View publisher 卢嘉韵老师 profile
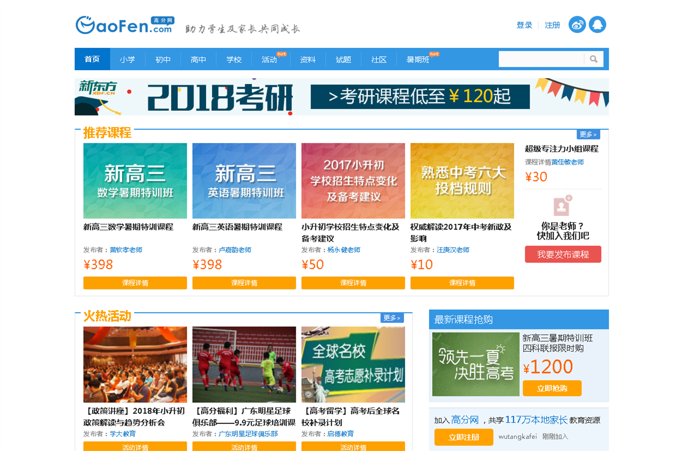The height and width of the screenshot is (451, 676). [235, 250]
